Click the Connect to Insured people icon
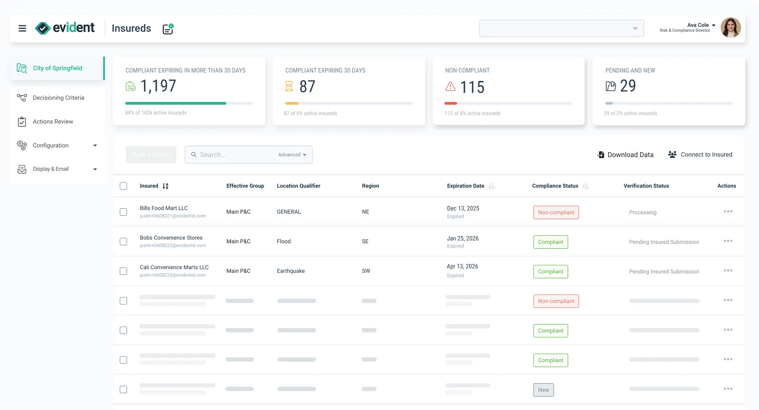The height and width of the screenshot is (410, 759). click(x=672, y=154)
